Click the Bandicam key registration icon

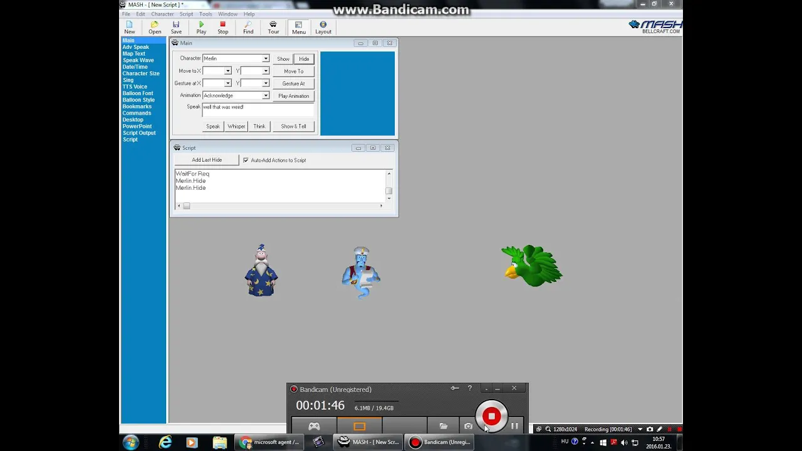pyautogui.click(x=455, y=388)
